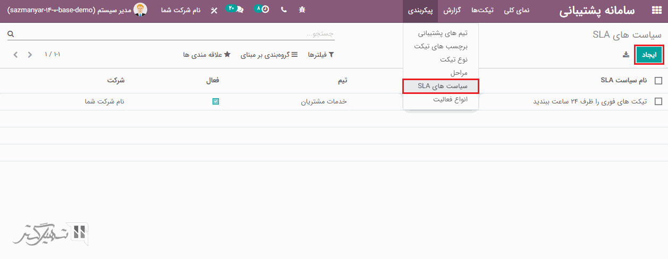The height and width of the screenshot is (259, 668).
Task: Select سیاست های SLA from the menu
Action: click(x=441, y=86)
